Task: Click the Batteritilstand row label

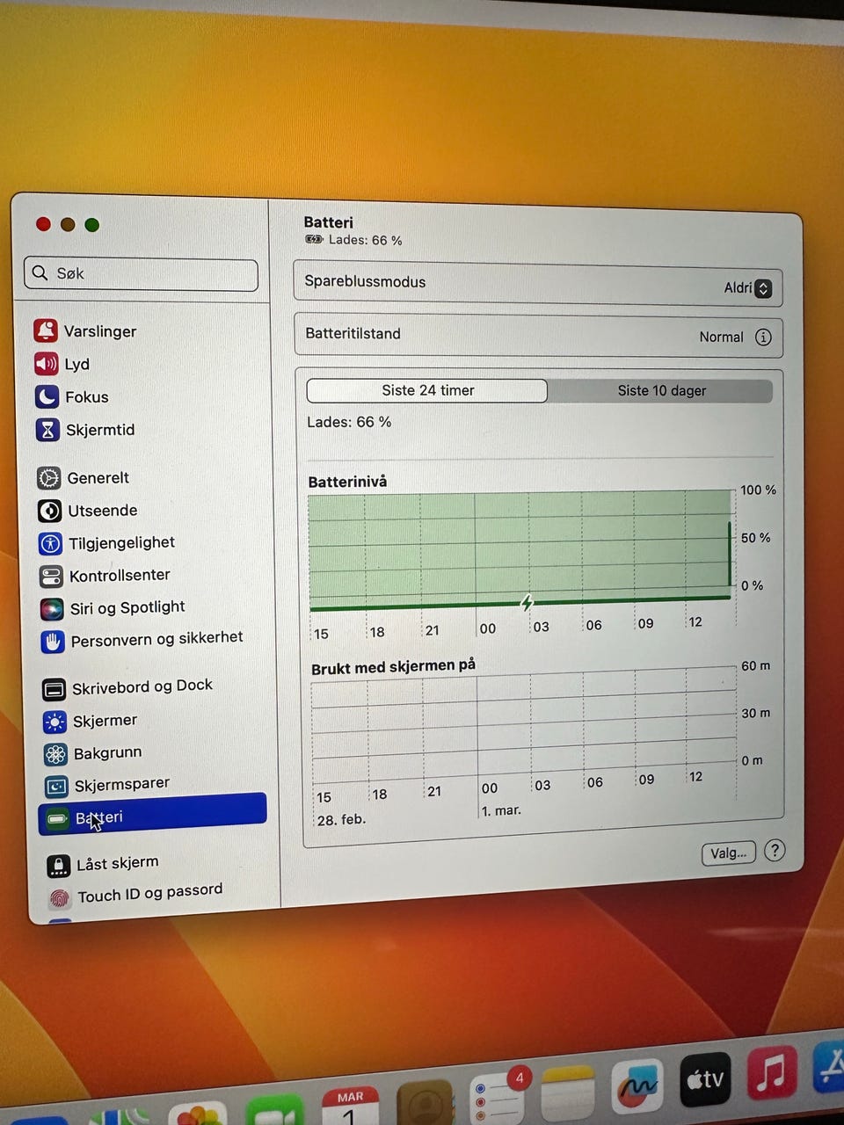Action: [353, 333]
